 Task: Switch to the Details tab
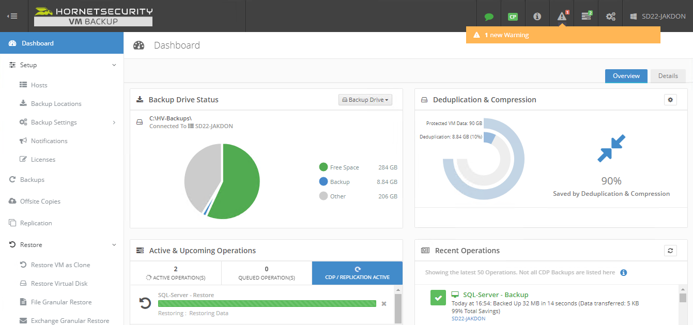tap(668, 76)
